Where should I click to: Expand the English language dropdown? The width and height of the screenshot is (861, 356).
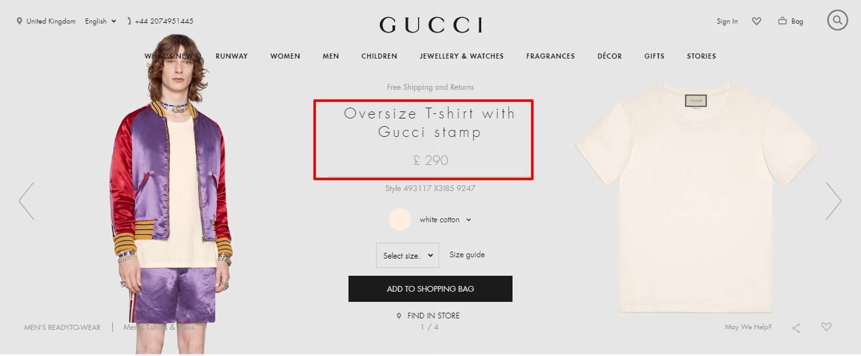tap(101, 21)
